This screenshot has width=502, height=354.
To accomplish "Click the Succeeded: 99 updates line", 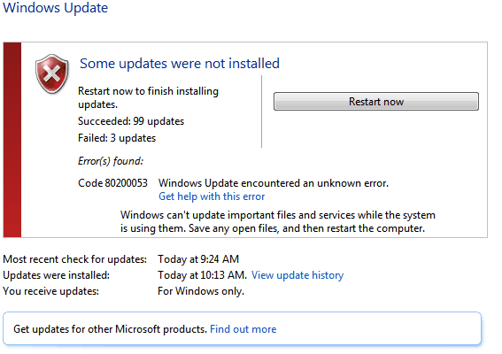I will tap(131, 121).
